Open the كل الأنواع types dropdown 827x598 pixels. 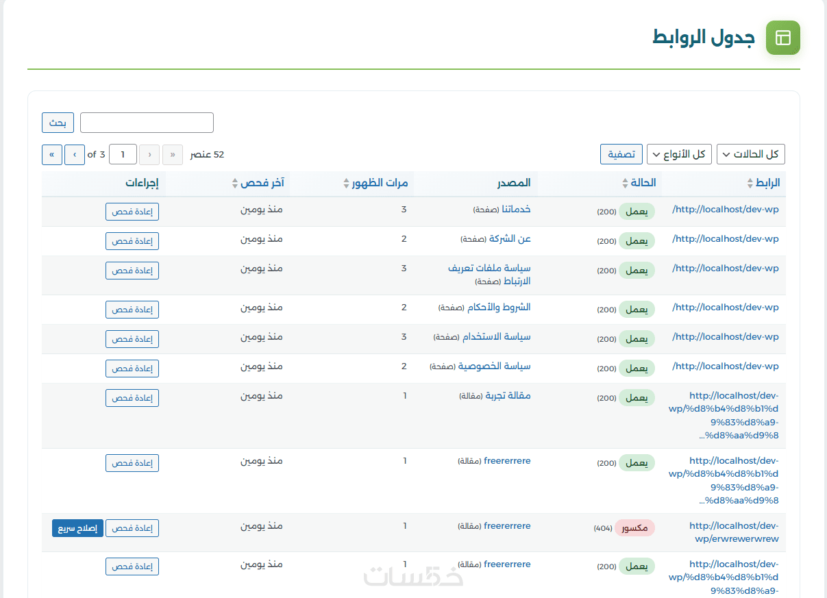[679, 155]
